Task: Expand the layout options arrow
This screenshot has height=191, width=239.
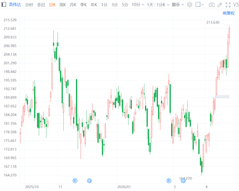Action: tap(203, 5)
